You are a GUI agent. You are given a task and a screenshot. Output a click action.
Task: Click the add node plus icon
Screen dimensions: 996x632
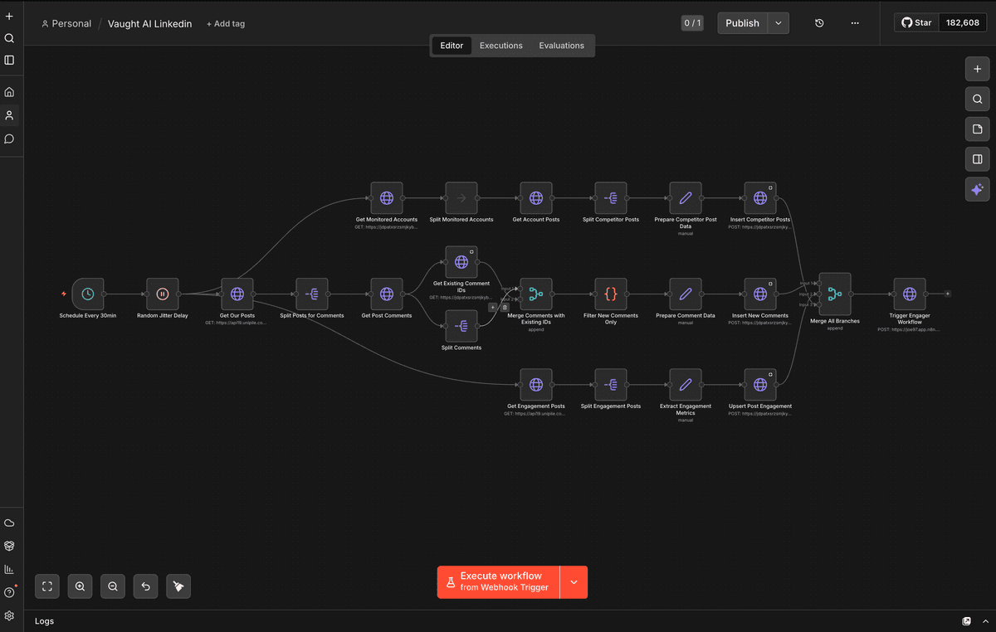pyautogui.click(x=977, y=69)
